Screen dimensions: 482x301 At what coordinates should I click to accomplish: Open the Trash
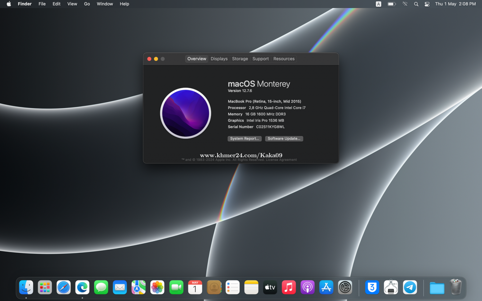(456, 287)
